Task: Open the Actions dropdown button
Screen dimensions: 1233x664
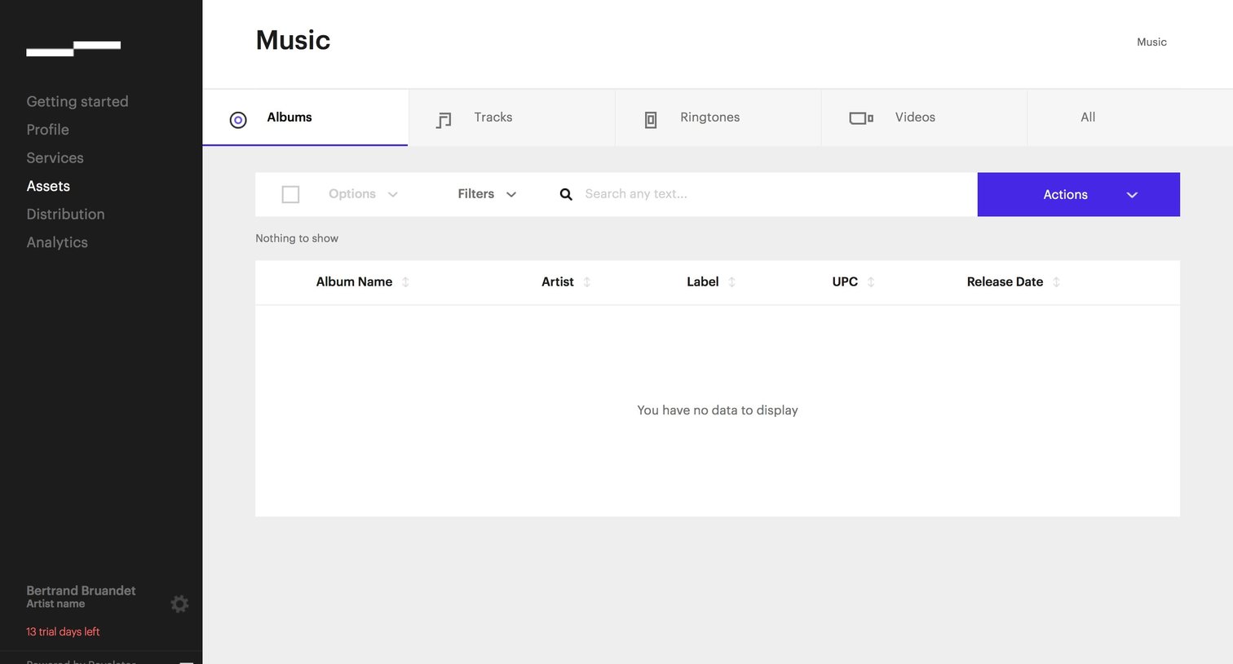Action: click(x=1078, y=194)
